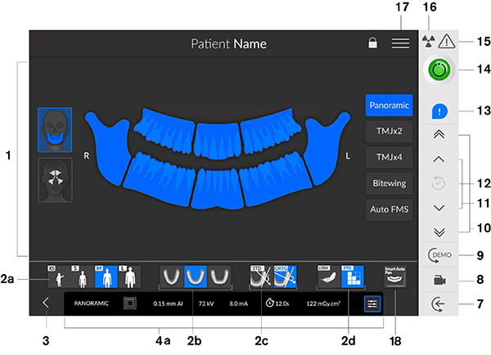Click the collimation square icon in the parameter bar
Viewport: 491px width, 355px height.
129,303
